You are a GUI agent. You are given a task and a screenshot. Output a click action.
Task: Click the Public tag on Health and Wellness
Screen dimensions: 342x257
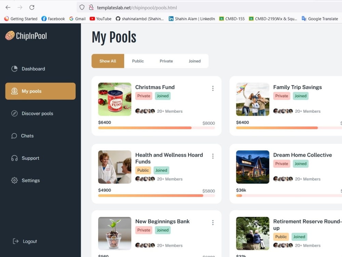(143, 170)
